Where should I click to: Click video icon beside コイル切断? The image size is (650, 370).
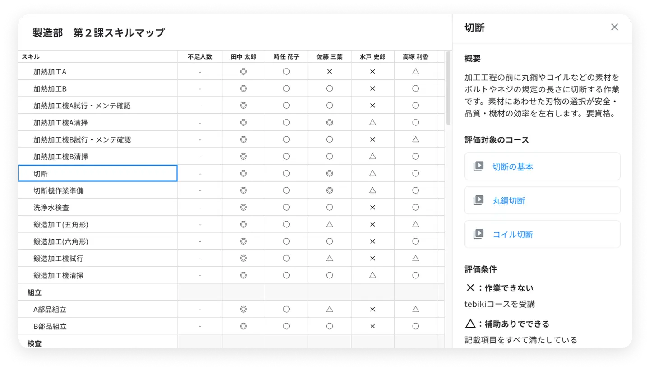click(x=478, y=234)
